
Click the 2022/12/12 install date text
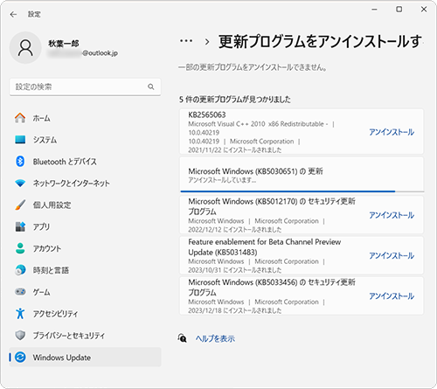[x=235, y=230]
